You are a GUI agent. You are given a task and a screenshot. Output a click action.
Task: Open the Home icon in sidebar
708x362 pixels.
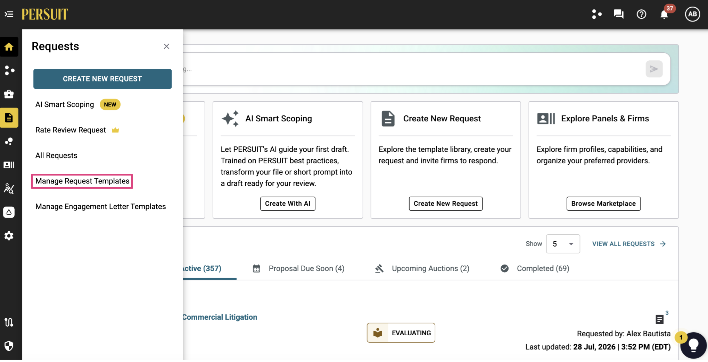(9, 47)
